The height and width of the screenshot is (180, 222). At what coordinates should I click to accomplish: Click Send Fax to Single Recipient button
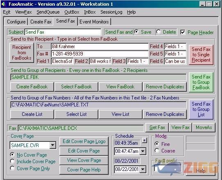[x=201, y=55]
